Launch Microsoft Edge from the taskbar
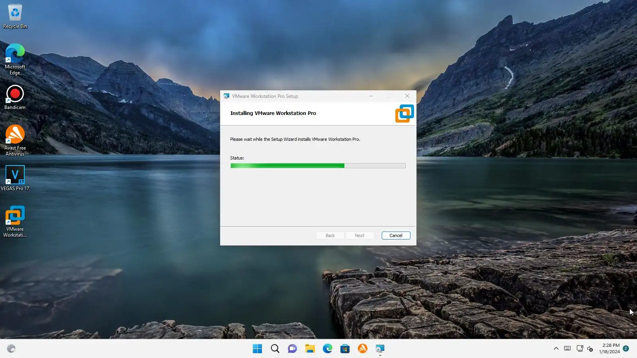Viewport: 637px width, 358px height. click(x=328, y=349)
